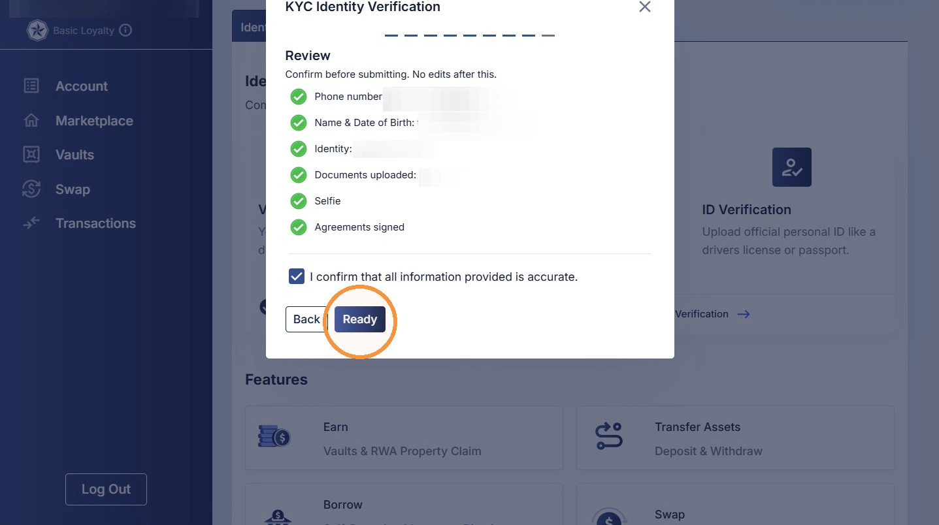Click the Account list icon
The image size is (939, 525).
31,86
